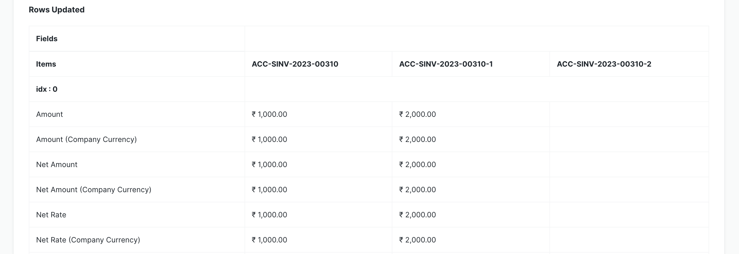The image size is (739, 254).
Task: Select ₹ 1,000.00 in the Net Amount row
Action: pyautogui.click(x=269, y=165)
